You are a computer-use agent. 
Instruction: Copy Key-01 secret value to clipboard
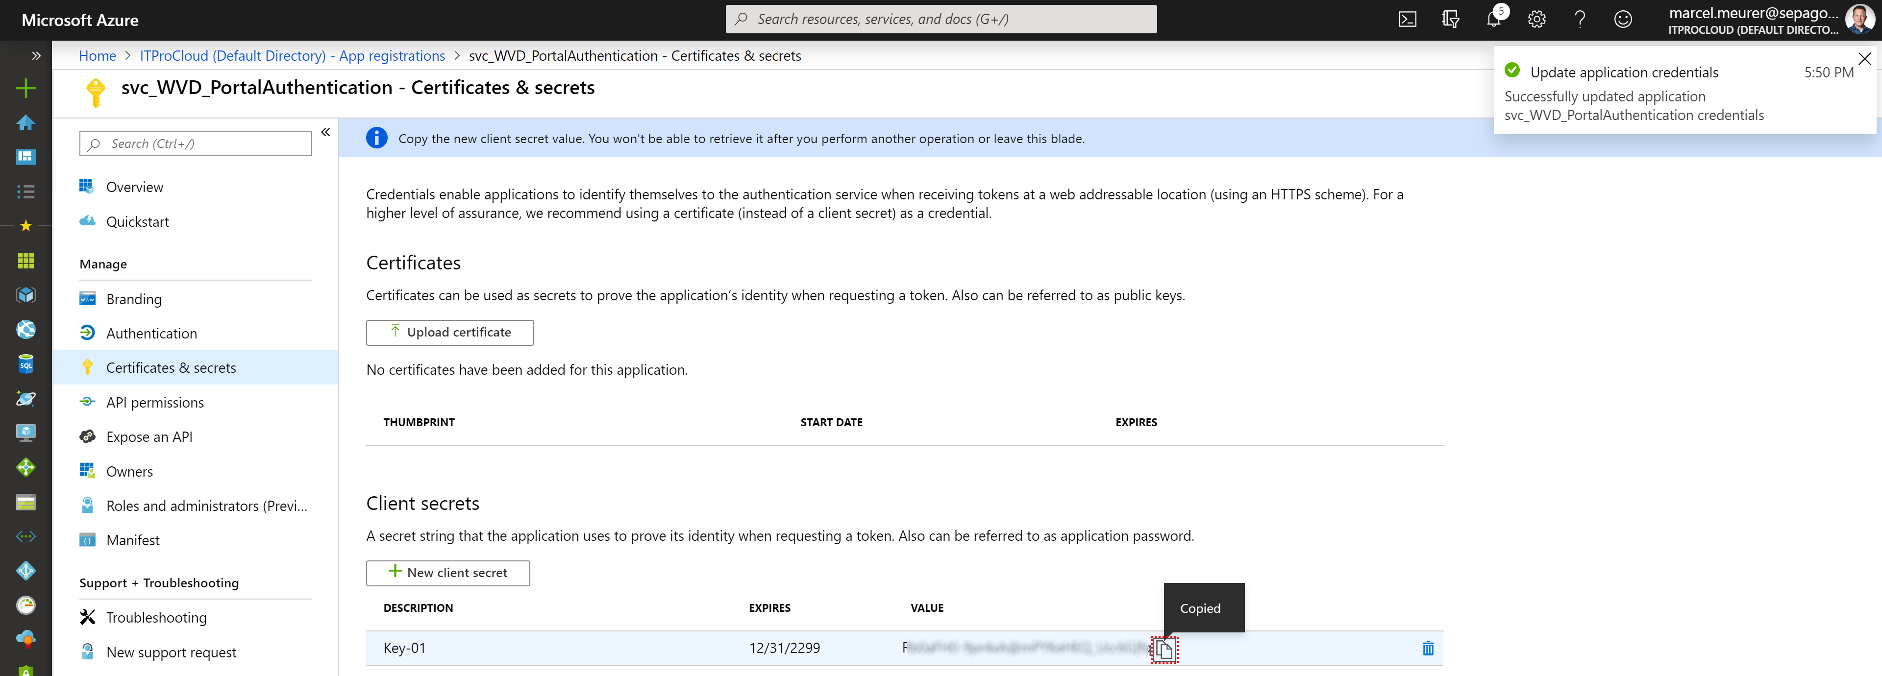click(x=1164, y=649)
